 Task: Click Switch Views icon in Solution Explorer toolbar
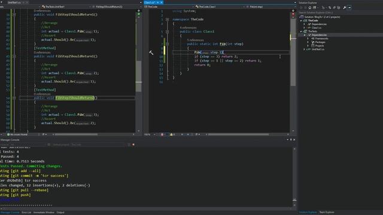tap(314, 8)
